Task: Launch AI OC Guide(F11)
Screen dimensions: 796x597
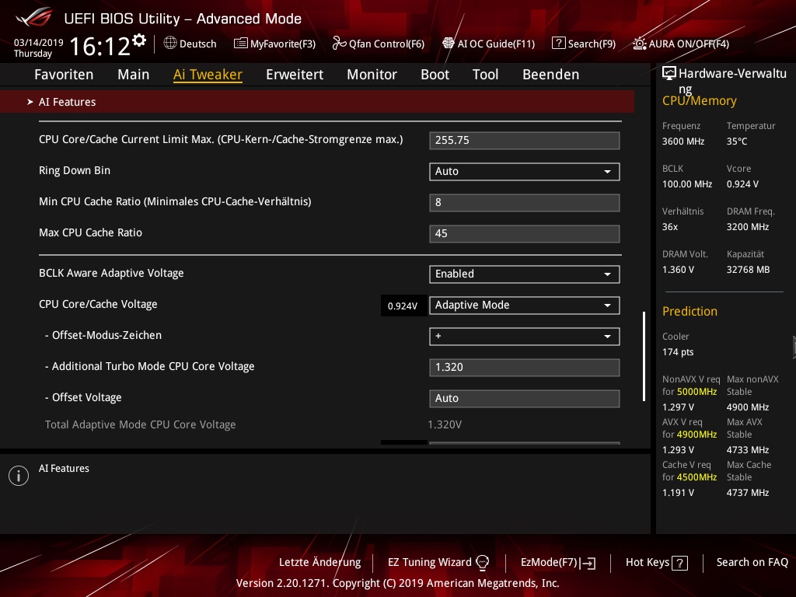Action: (488, 44)
